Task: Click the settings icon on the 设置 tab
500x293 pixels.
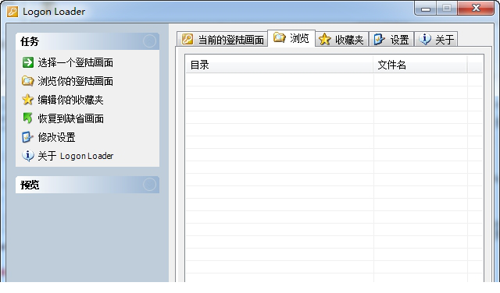Action: point(379,39)
